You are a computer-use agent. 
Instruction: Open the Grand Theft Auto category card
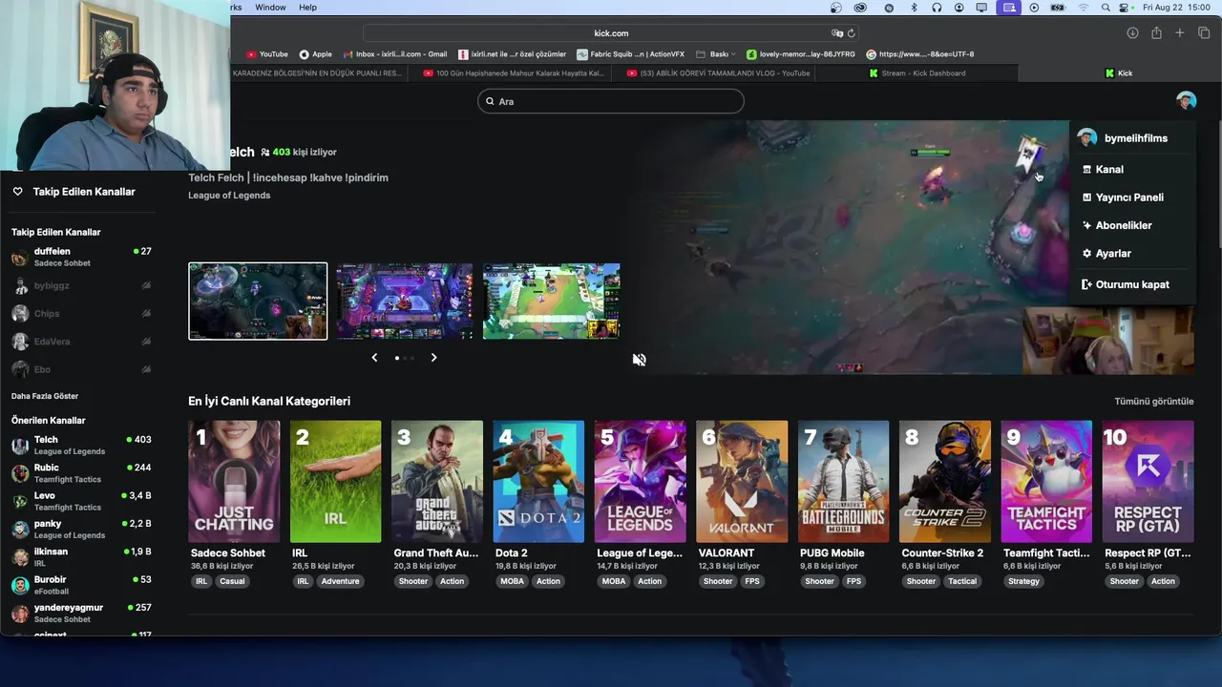[437, 482]
